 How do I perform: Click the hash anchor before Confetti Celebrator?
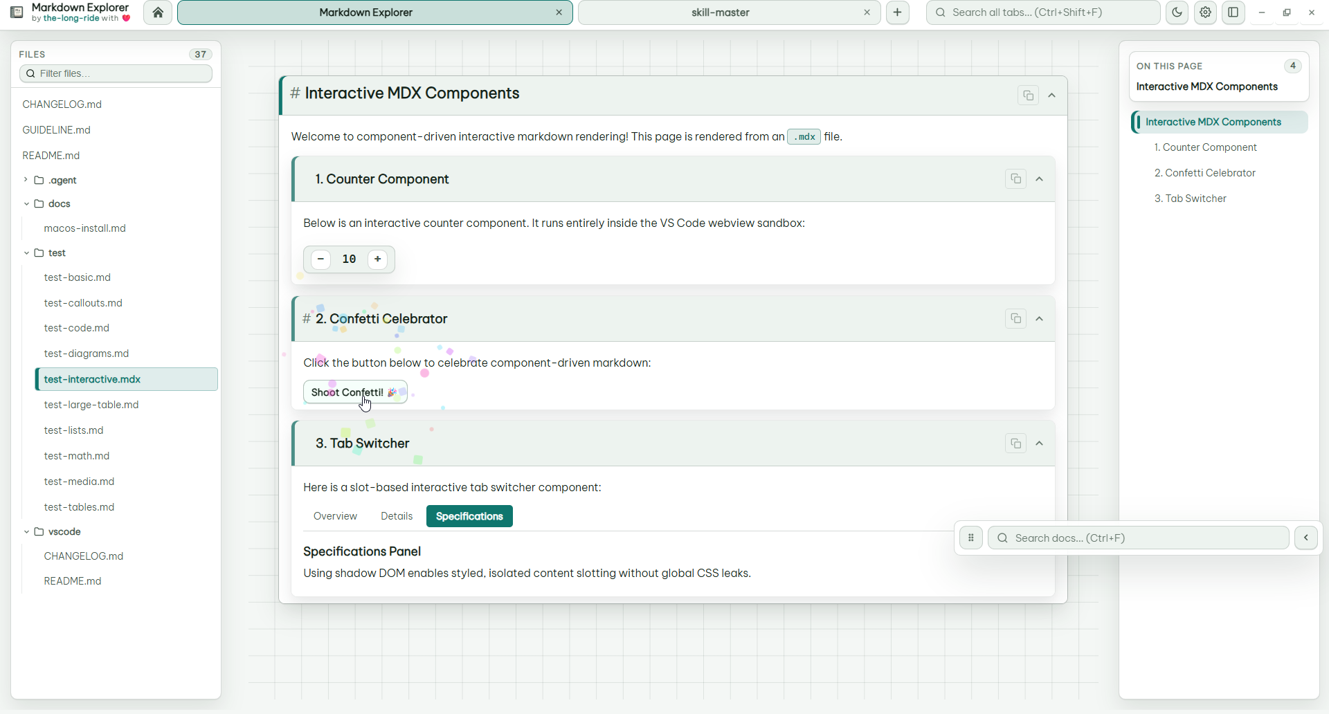(x=307, y=319)
